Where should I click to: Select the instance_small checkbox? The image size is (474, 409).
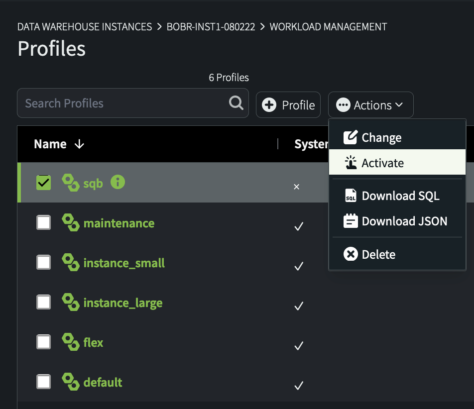click(44, 262)
